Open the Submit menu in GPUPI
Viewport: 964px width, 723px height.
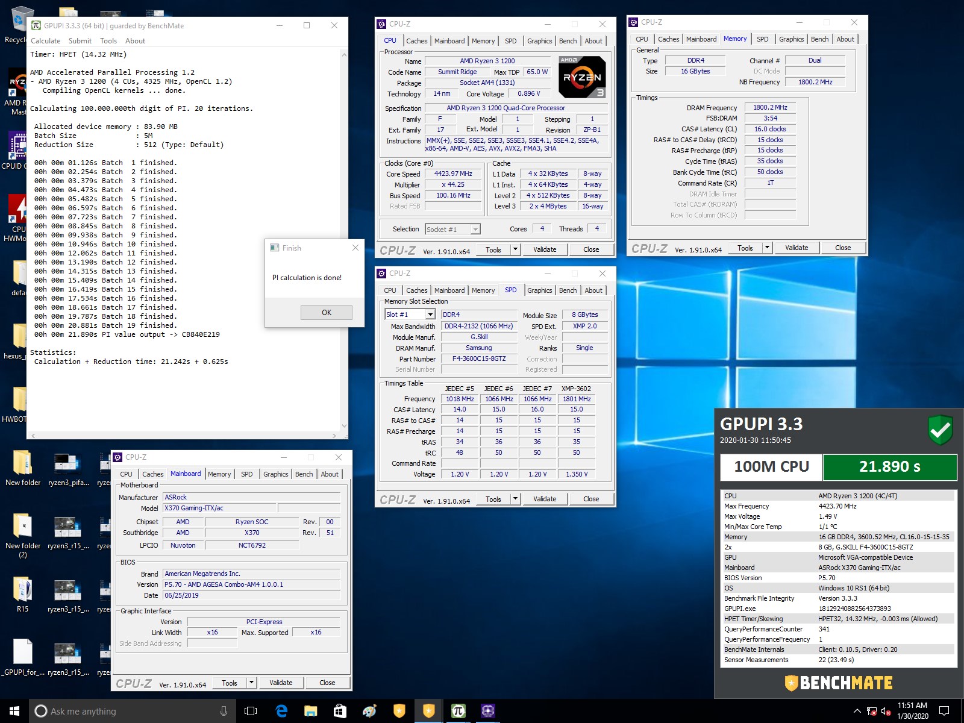pyautogui.click(x=80, y=41)
